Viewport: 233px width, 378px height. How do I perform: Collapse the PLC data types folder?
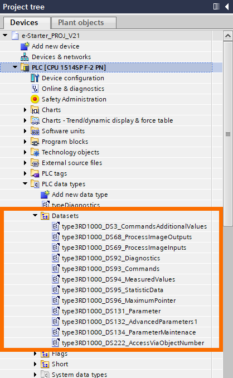pyautogui.click(x=25, y=183)
